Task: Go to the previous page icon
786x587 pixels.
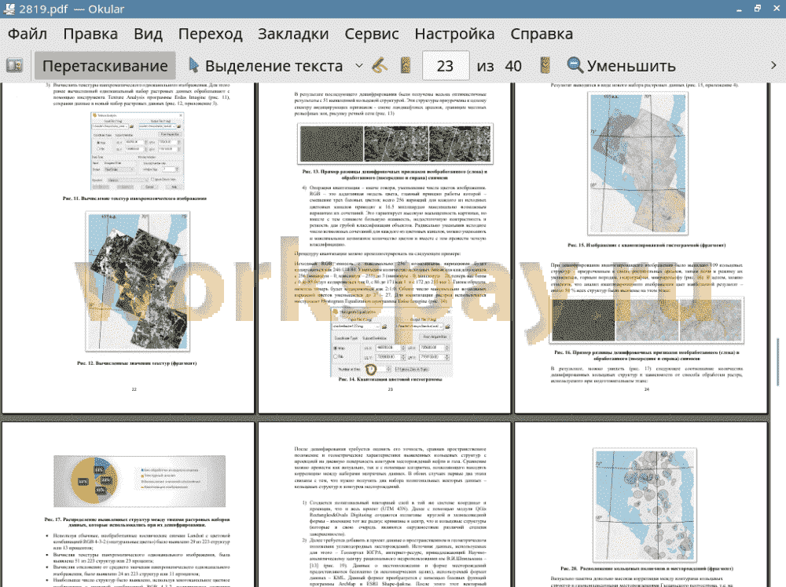Action: click(x=406, y=66)
